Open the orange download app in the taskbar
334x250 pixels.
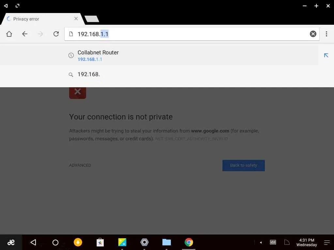78,242
